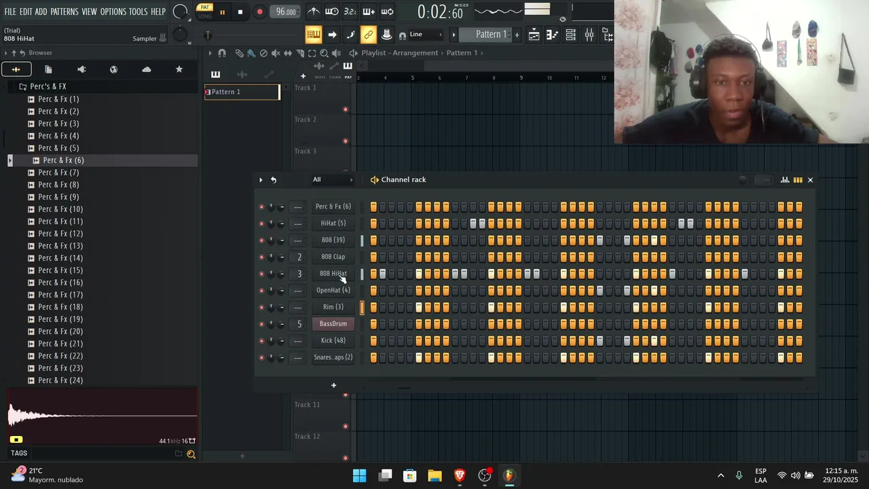Add a new pattern with the plus button
Viewport: 869px width, 489px height.
point(517,35)
